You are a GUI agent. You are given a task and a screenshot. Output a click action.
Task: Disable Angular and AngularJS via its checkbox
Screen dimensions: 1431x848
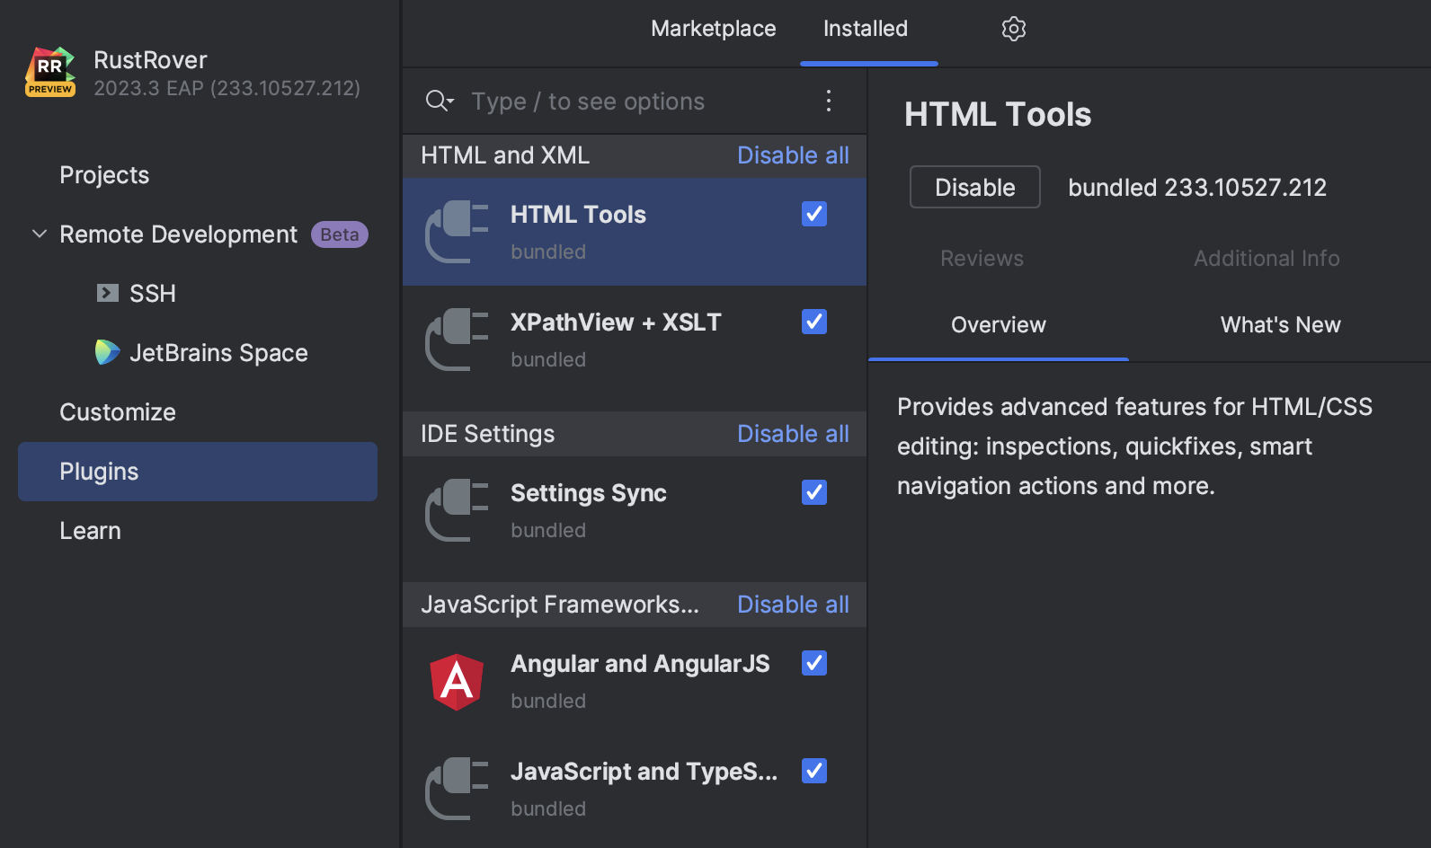(x=813, y=663)
